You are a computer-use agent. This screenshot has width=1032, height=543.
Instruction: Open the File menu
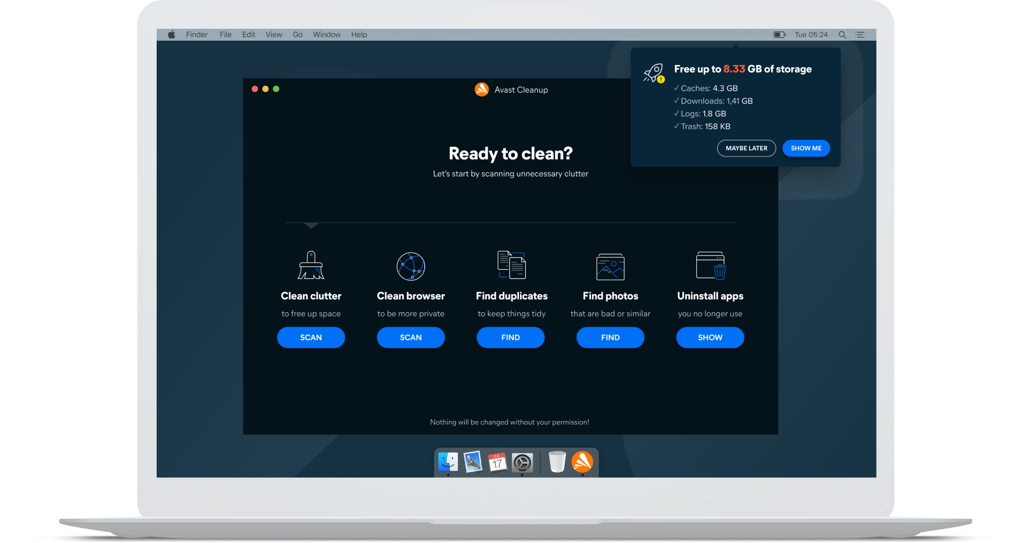coord(225,35)
